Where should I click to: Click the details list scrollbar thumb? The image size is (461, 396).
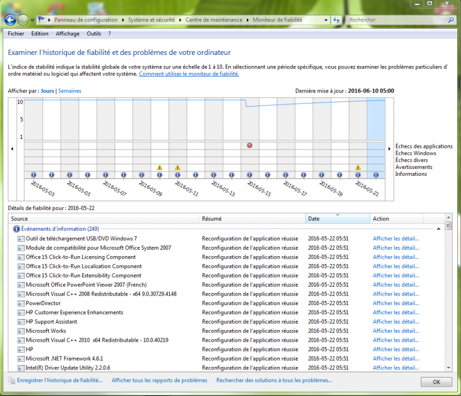(448, 226)
